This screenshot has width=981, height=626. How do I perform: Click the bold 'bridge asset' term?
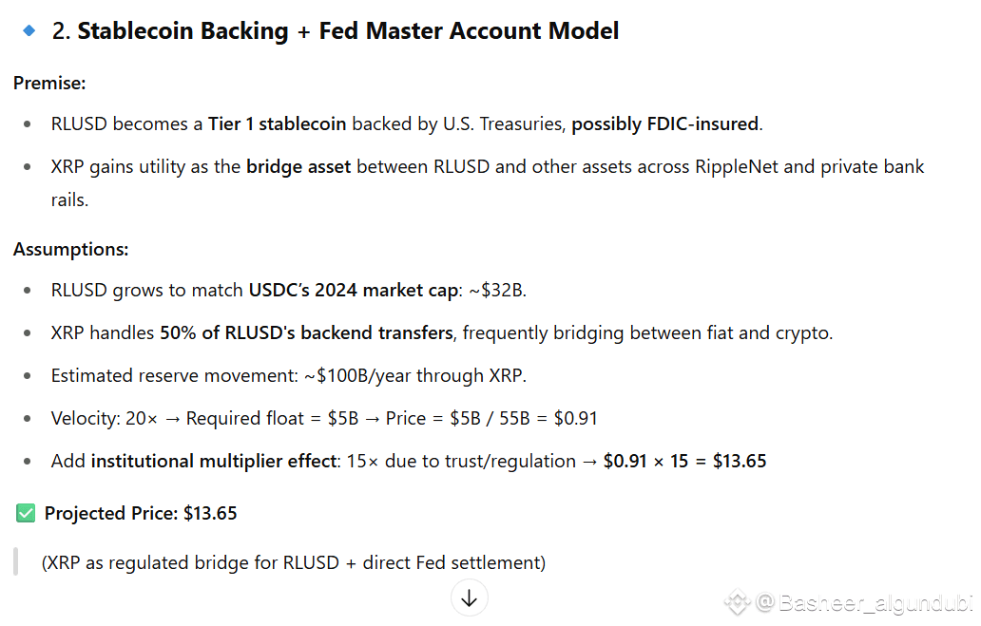point(298,167)
